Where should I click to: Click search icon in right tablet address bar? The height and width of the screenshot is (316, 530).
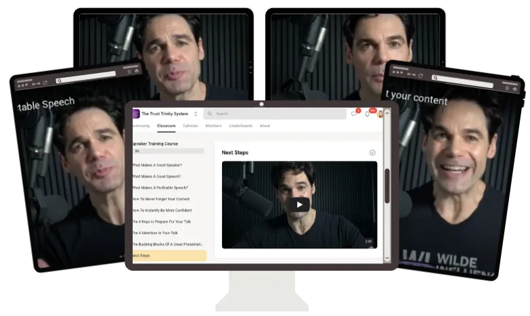point(436,78)
